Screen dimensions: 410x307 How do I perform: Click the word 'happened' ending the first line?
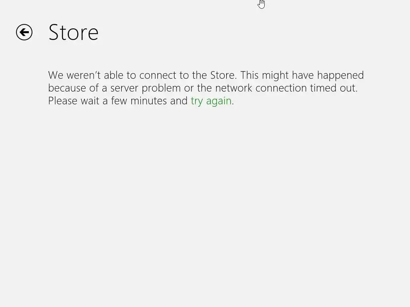[x=340, y=76]
